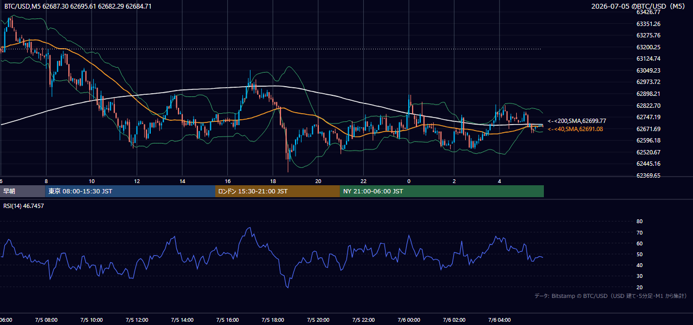Image resolution: width=693 pixels, height=325 pixels.
Task: Click the 7/5 14:00 date axis label
Action: coord(182,320)
